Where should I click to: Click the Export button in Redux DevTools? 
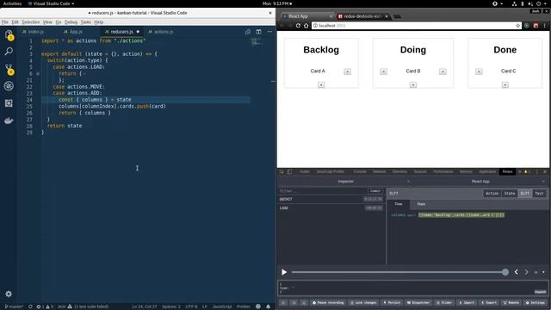click(489, 302)
